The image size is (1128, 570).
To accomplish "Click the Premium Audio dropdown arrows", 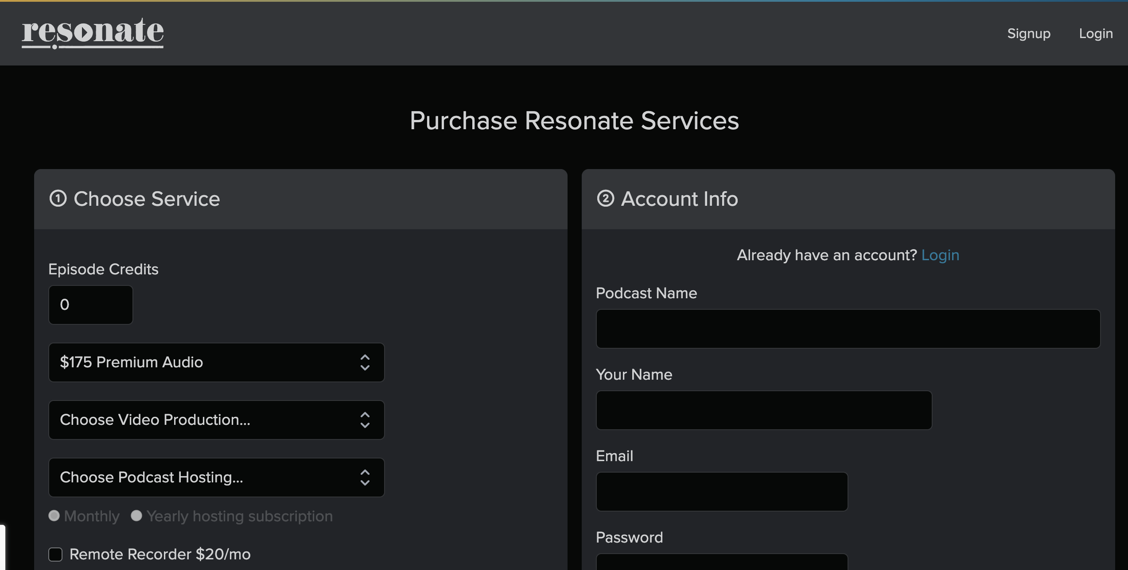I will [365, 362].
